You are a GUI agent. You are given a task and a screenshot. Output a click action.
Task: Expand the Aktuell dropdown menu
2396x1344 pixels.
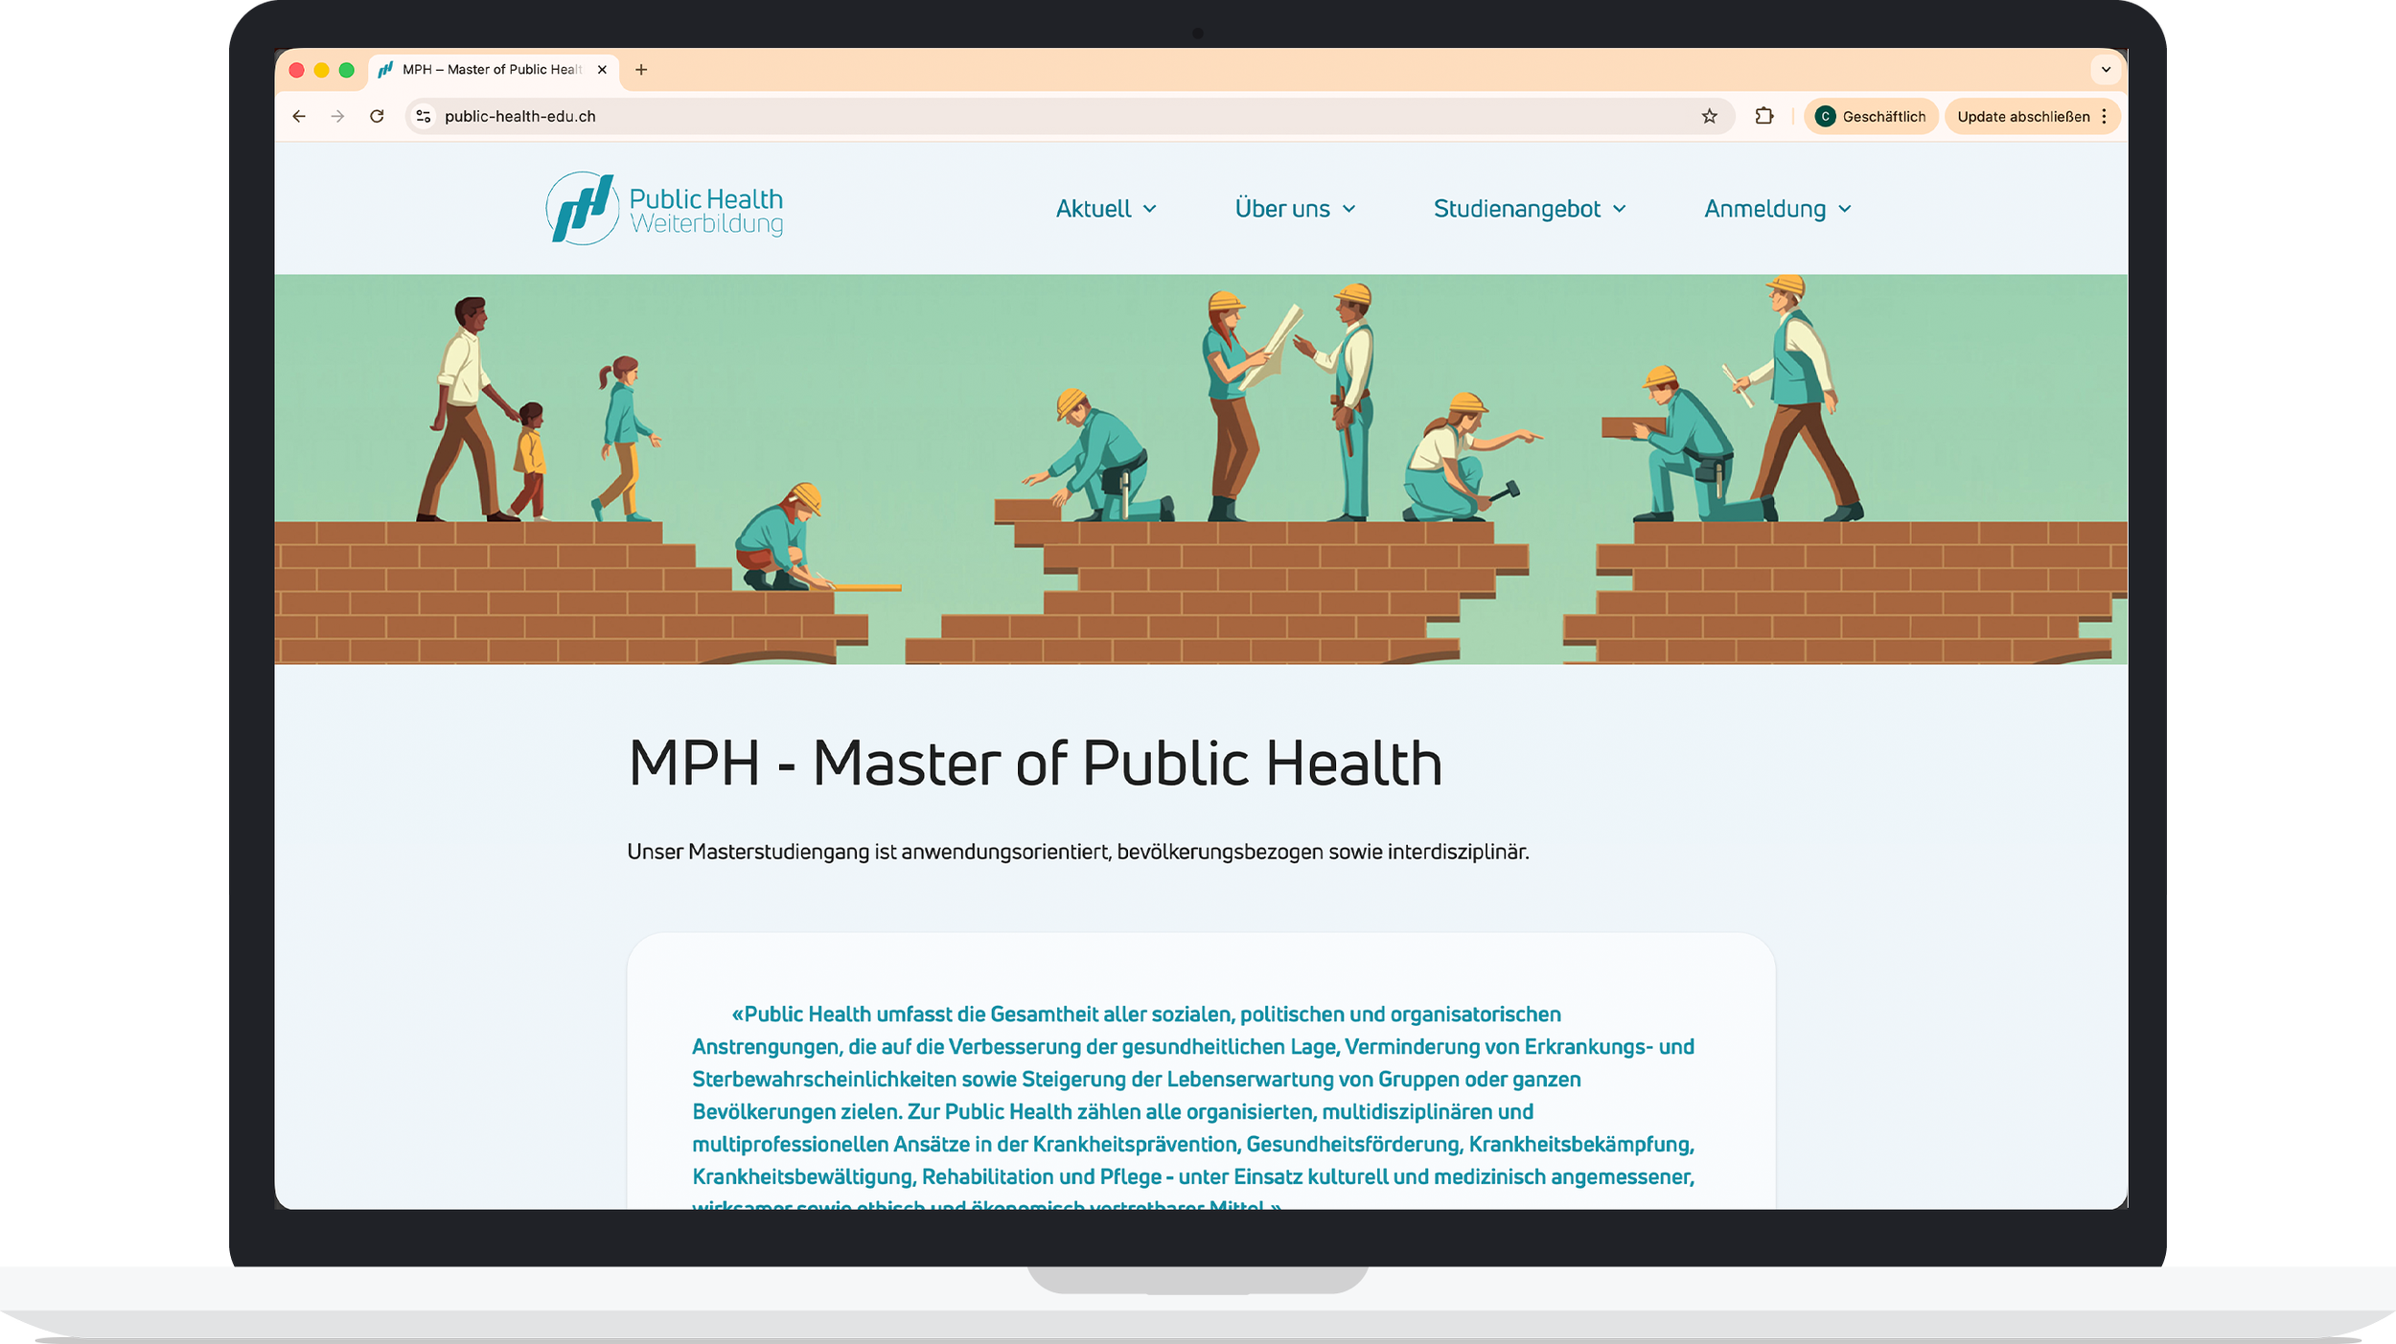(1105, 209)
